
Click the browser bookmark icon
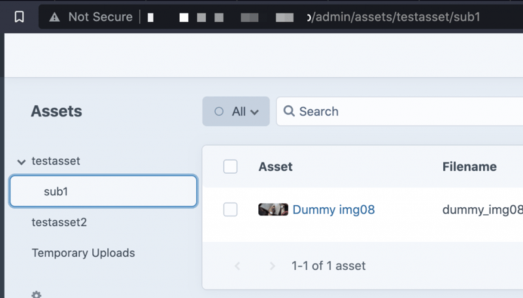coord(20,17)
